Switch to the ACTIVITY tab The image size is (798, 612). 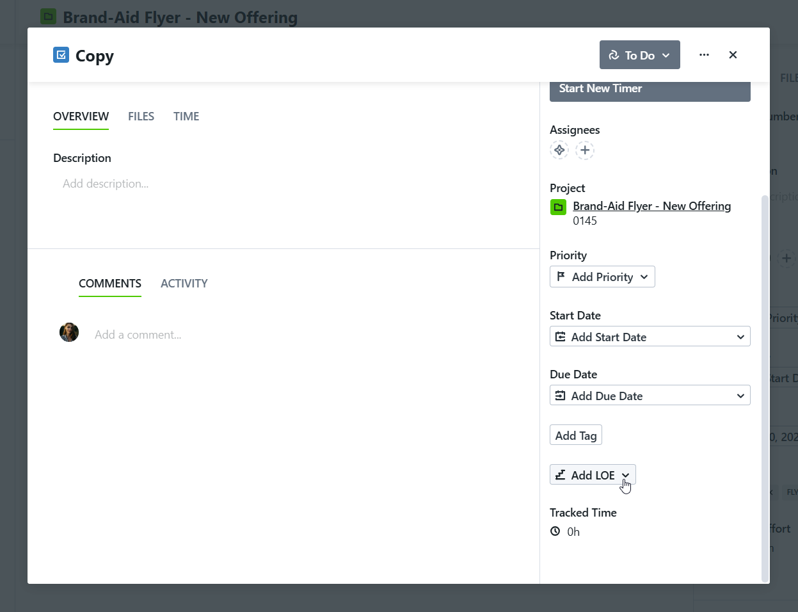tap(184, 284)
